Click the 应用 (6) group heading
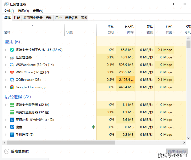Image resolution: width=191 pixels, height=160 pixels. click(12, 42)
